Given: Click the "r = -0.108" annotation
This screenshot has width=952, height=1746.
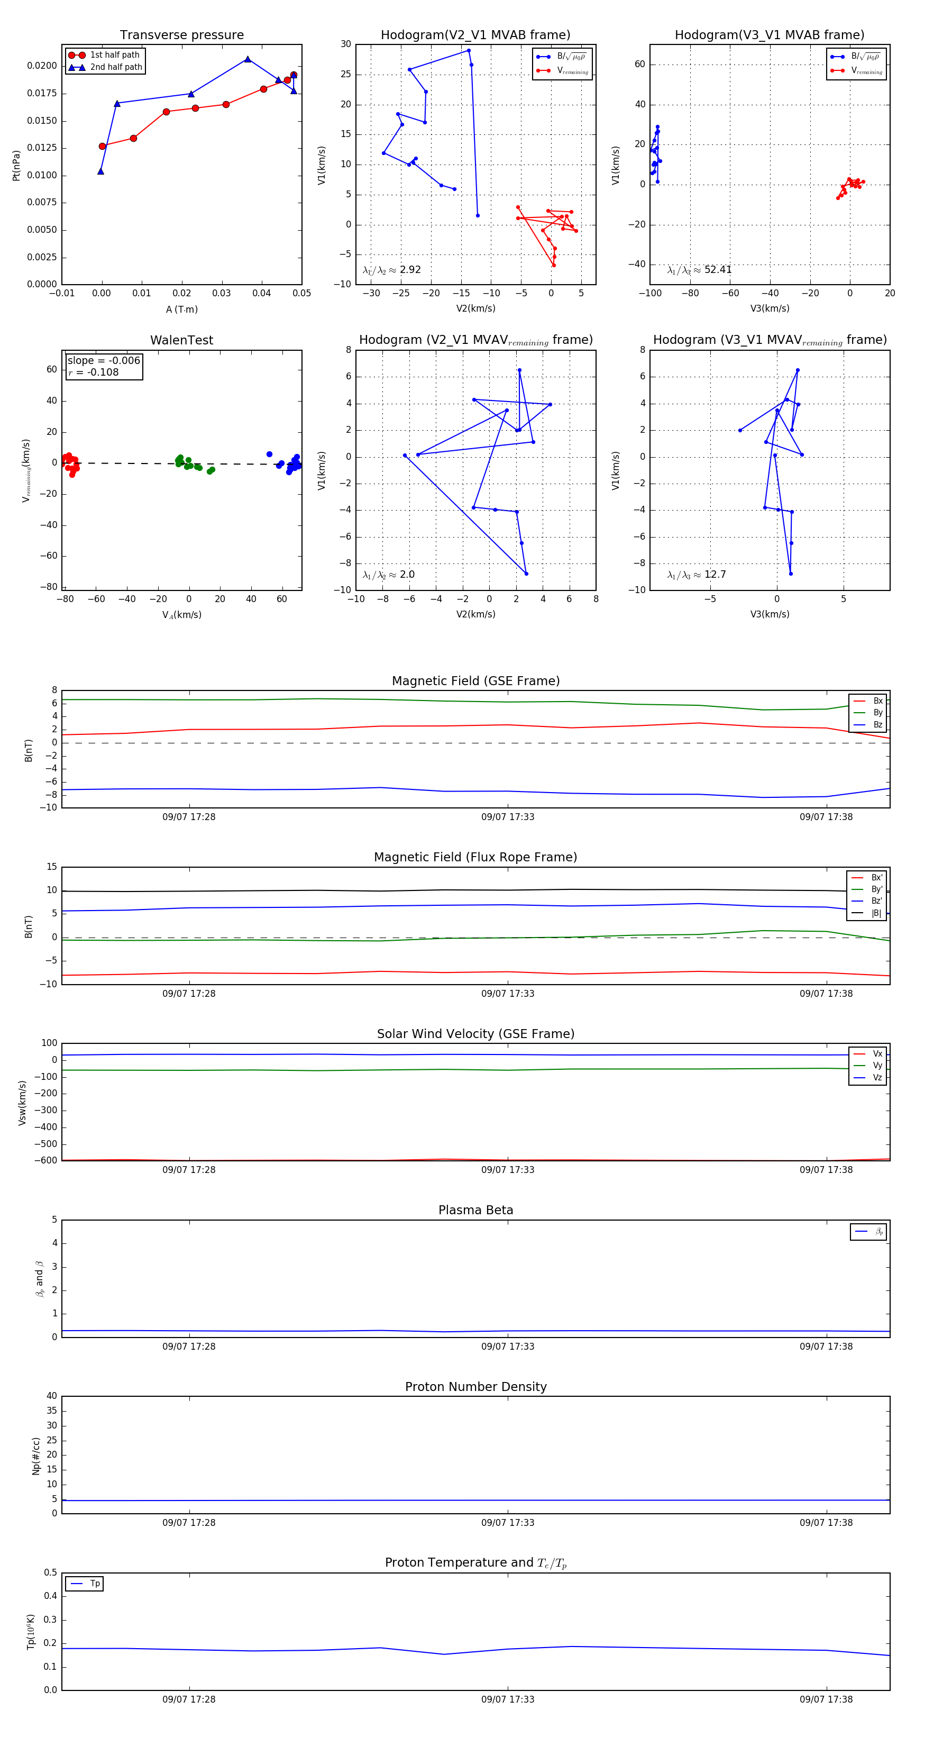Looking at the screenshot, I should pos(94,372).
